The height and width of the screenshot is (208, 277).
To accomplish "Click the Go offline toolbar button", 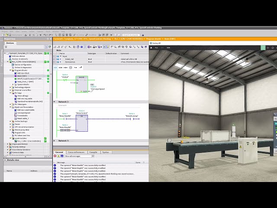I will [91, 35].
